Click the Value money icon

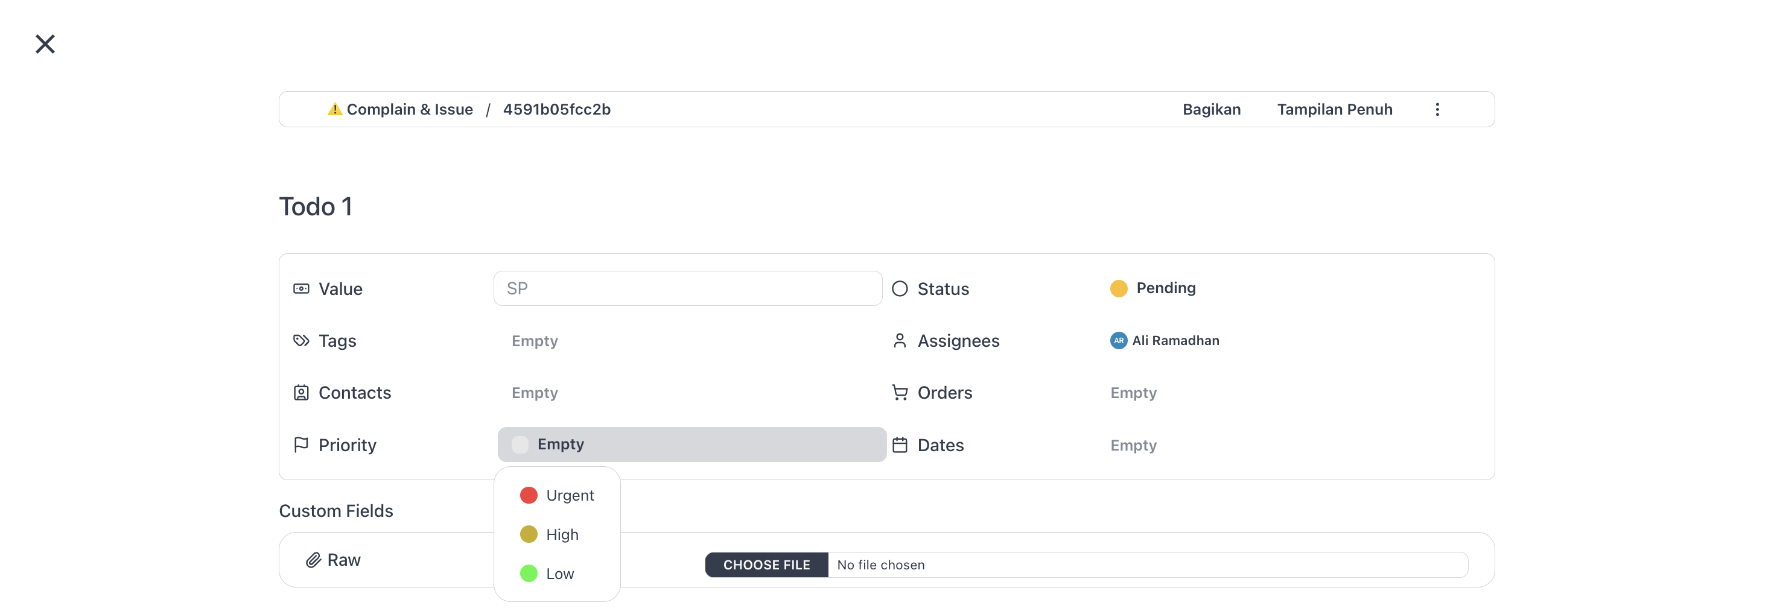tap(301, 288)
